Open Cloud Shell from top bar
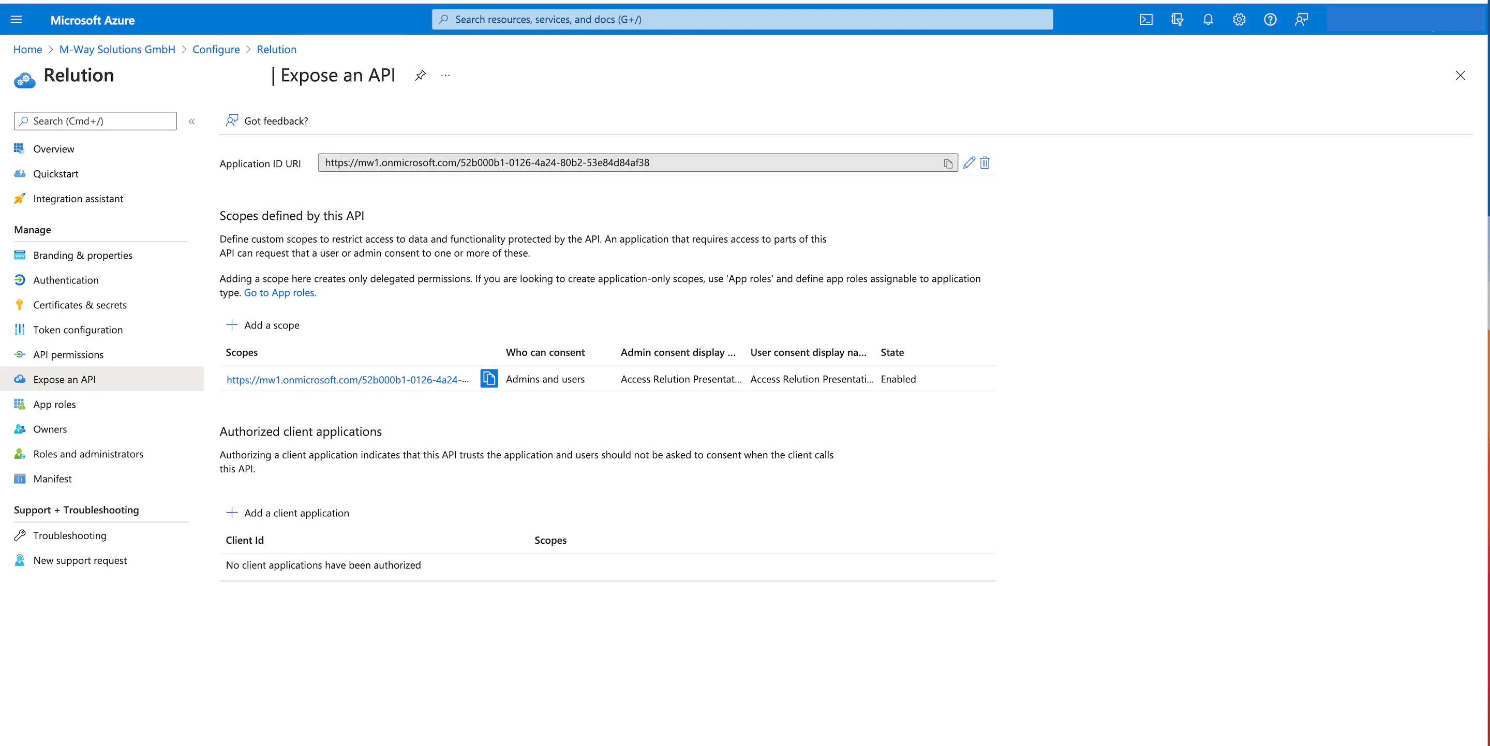This screenshot has height=746, width=1490. pyautogui.click(x=1146, y=20)
